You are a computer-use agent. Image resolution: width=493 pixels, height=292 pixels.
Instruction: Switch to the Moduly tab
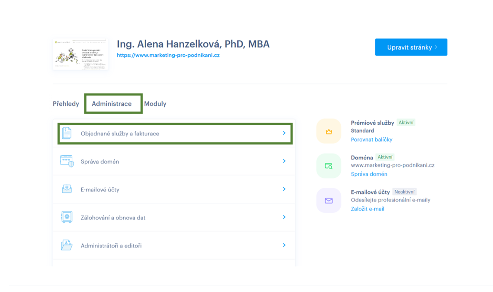pos(155,104)
